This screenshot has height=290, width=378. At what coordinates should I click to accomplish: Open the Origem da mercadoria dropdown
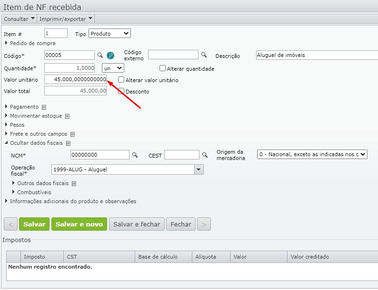[312, 154]
